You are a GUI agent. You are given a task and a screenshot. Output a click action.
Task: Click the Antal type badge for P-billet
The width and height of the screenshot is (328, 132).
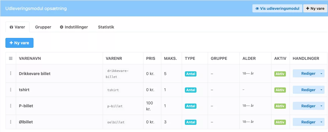point(191,106)
